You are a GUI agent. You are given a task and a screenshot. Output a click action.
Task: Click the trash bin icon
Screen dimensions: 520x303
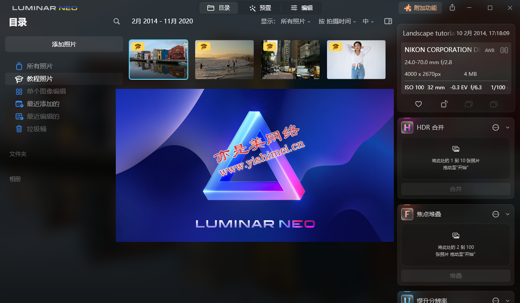tap(19, 129)
